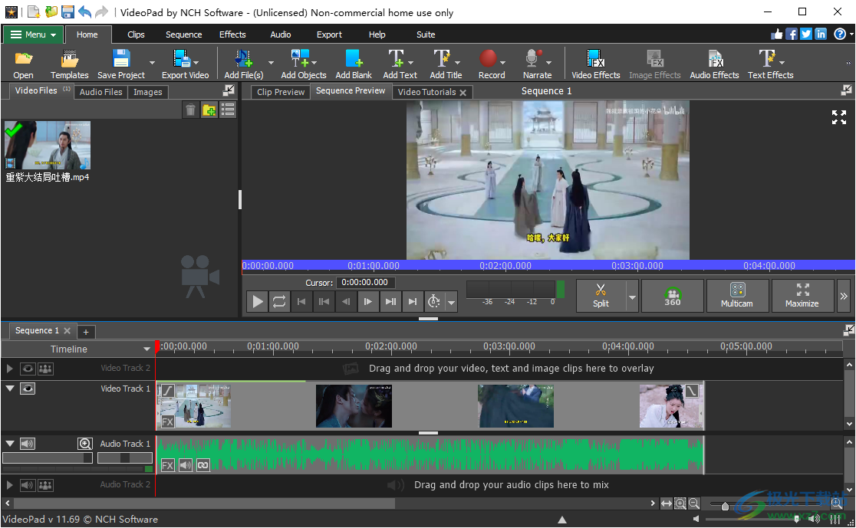Open the Effects menu

coord(232,34)
